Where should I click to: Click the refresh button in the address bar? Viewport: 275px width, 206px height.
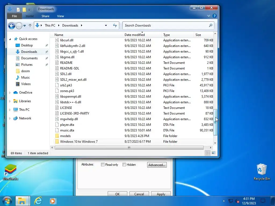[115, 25]
